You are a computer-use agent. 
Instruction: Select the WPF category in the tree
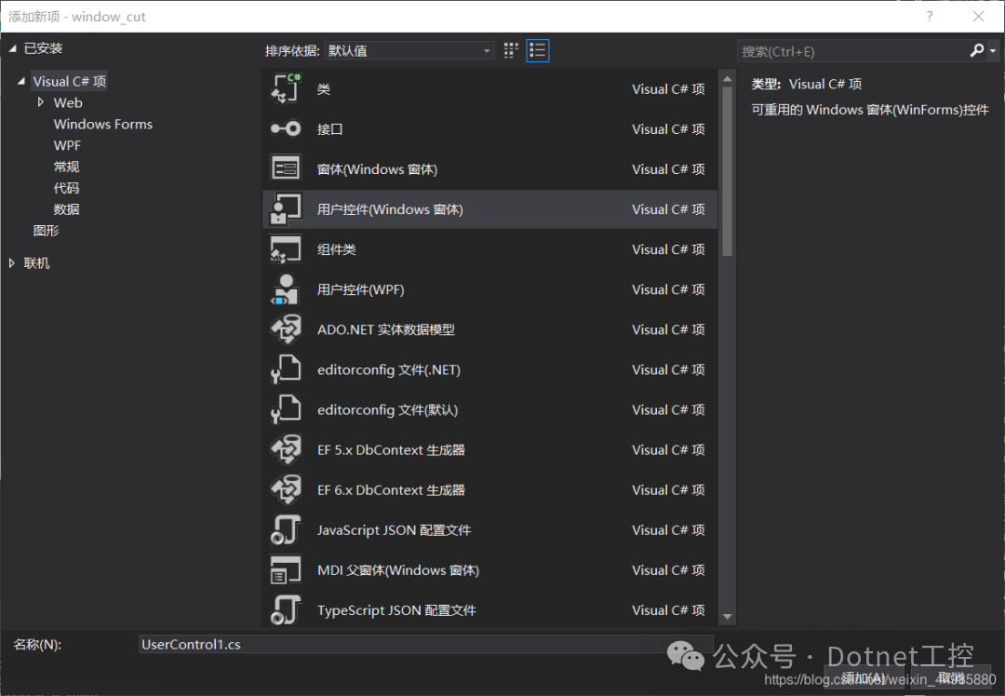(67, 145)
